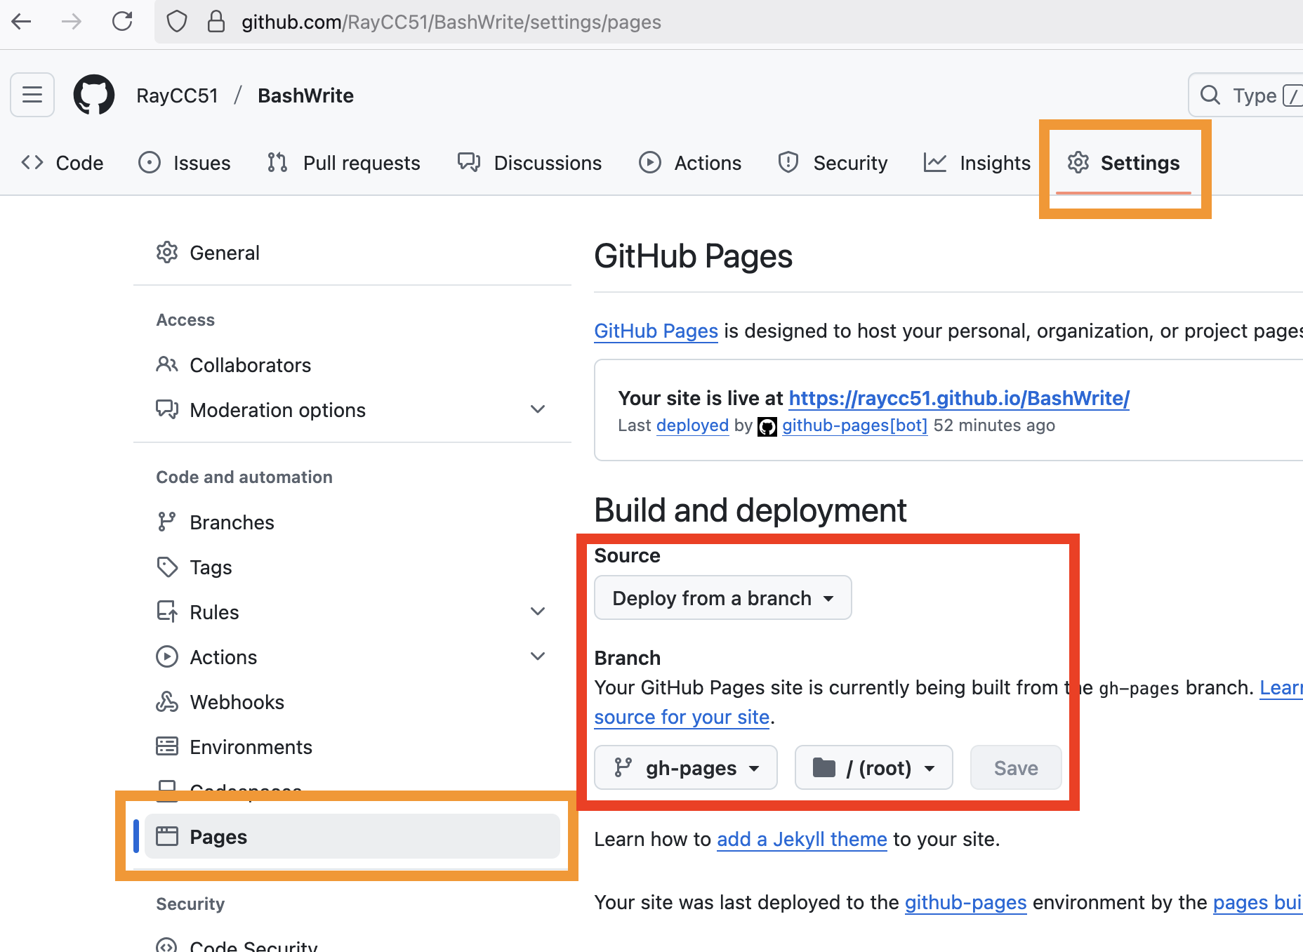This screenshot has height=952, width=1303.
Task: Click the Security shield icon in top nav
Action: click(x=788, y=163)
